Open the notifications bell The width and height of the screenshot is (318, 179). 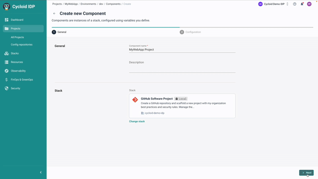pyautogui.click(x=302, y=4)
